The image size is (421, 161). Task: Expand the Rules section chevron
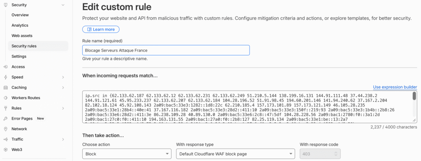point(63,108)
